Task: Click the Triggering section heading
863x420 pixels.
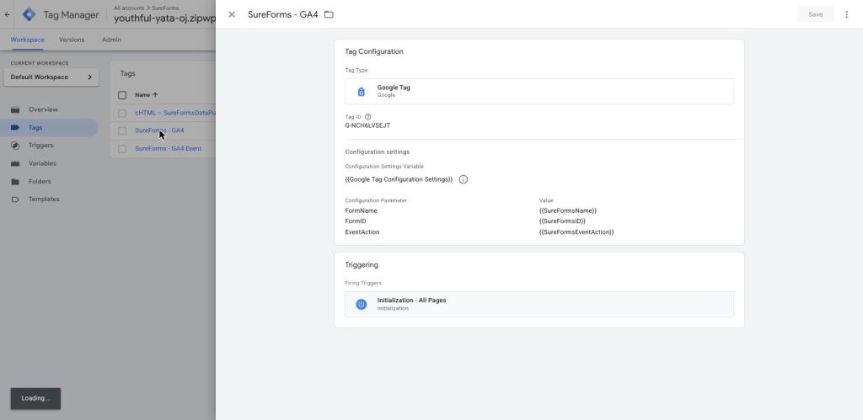Action: [x=362, y=264]
